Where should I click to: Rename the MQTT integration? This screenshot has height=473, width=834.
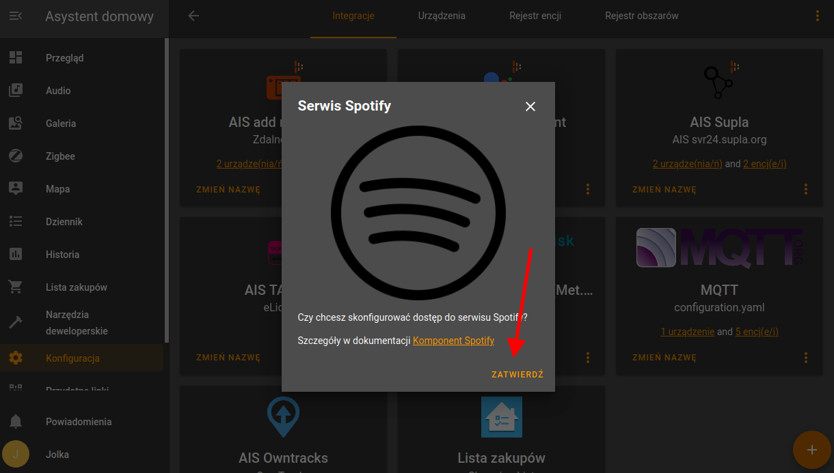click(664, 358)
